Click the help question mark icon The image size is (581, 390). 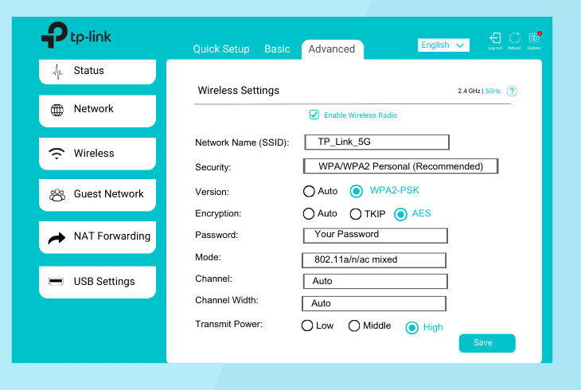(x=512, y=92)
